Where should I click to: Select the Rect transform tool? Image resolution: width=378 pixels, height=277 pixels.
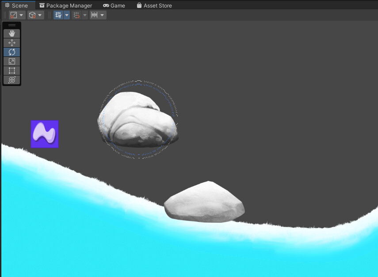click(x=11, y=70)
